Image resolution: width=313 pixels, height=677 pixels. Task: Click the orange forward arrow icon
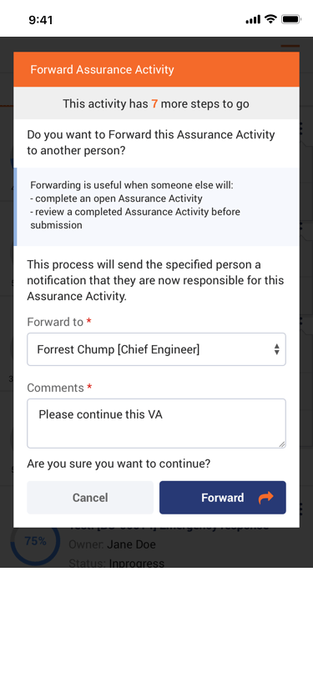click(x=266, y=498)
